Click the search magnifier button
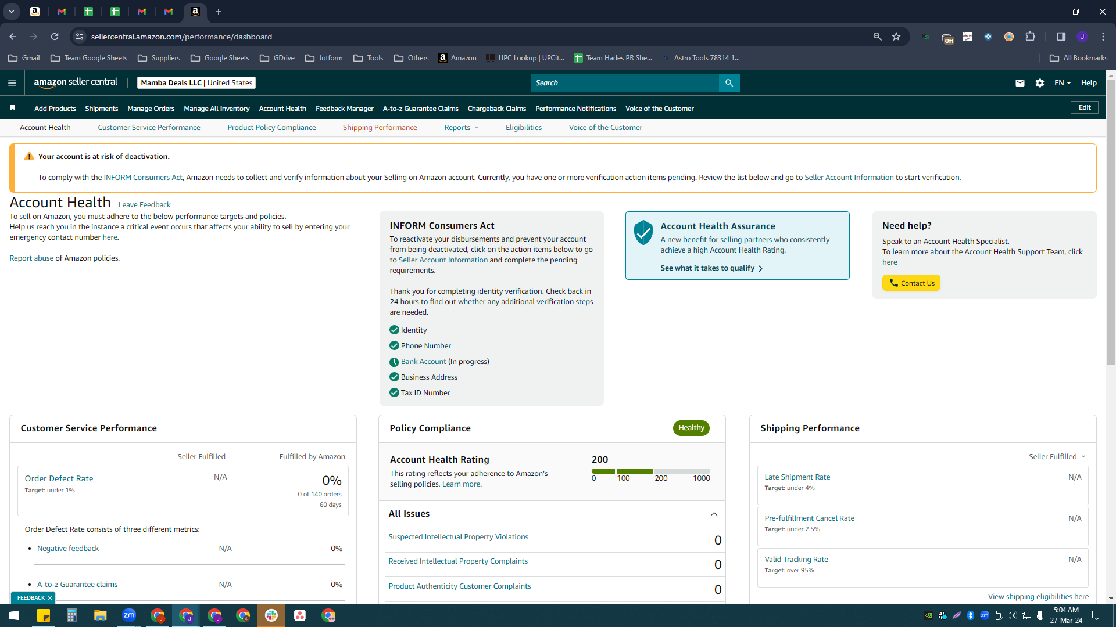 pyautogui.click(x=729, y=83)
